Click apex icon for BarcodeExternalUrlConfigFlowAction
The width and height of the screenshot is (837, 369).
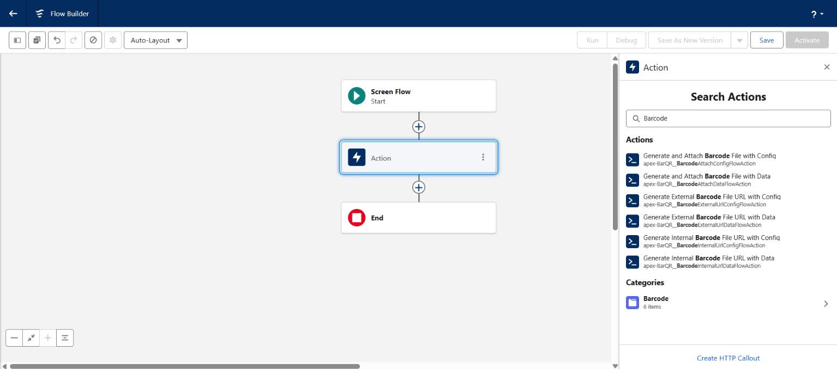click(x=633, y=200)
